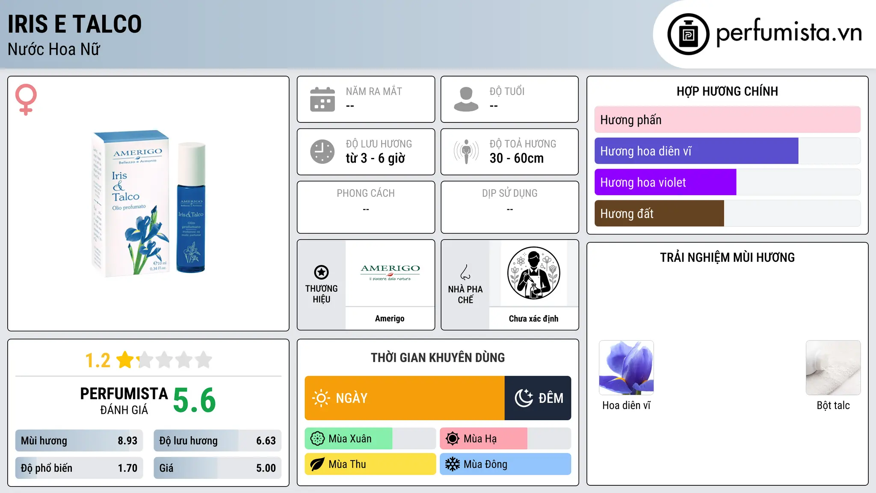Click the person silhouette icon for Độ tuổi
This screenshot has width=876, height=493.
(466, 99)
